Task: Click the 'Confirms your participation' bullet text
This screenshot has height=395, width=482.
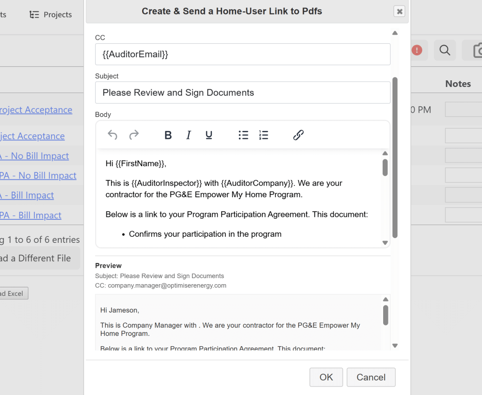Action: tap(205, 234)
